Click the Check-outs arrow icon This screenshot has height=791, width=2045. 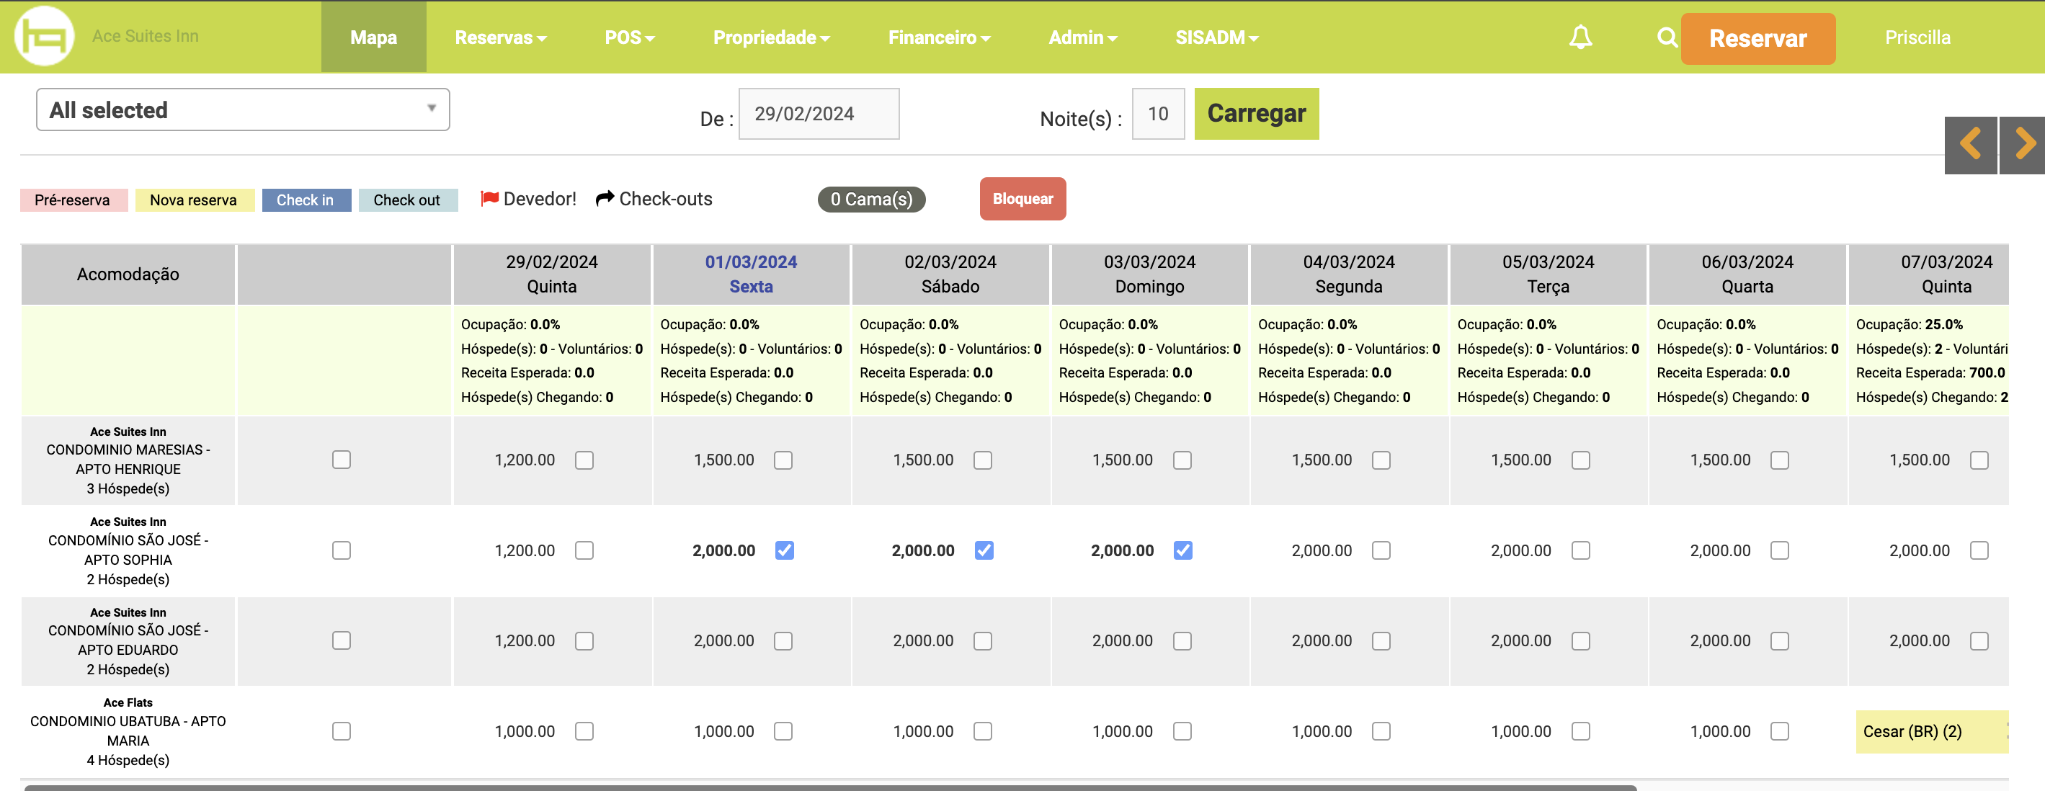click(605, 198)
